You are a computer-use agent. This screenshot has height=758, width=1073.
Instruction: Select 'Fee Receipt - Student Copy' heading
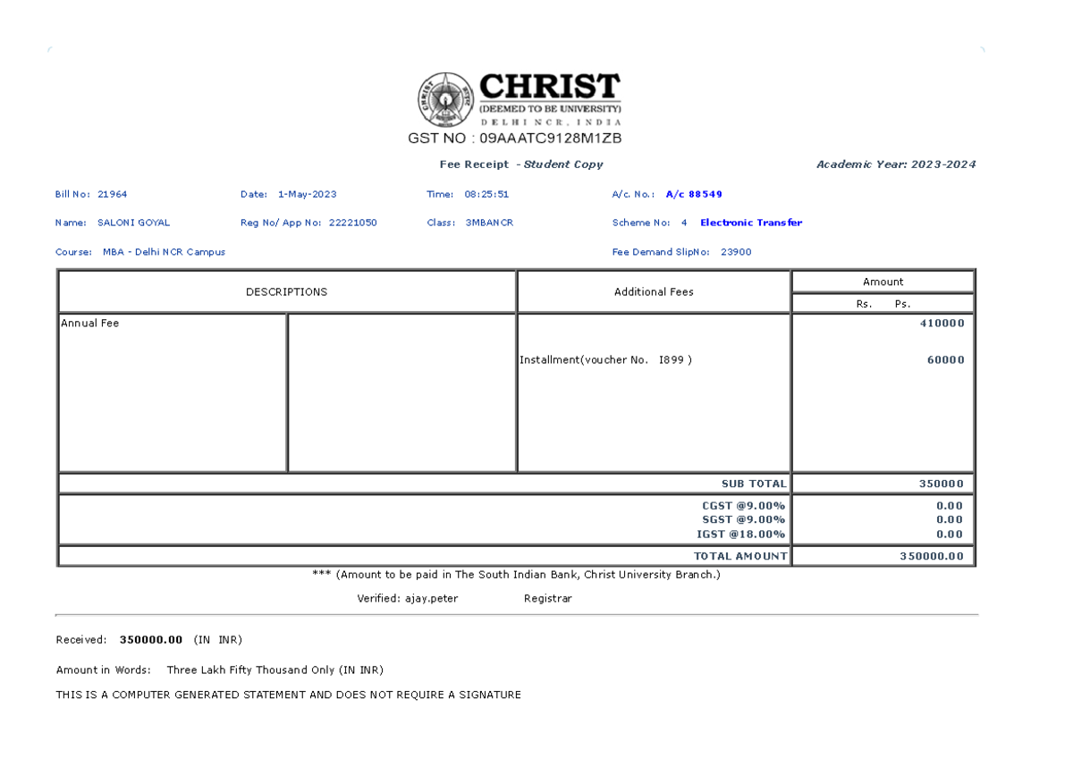(521, 164)
